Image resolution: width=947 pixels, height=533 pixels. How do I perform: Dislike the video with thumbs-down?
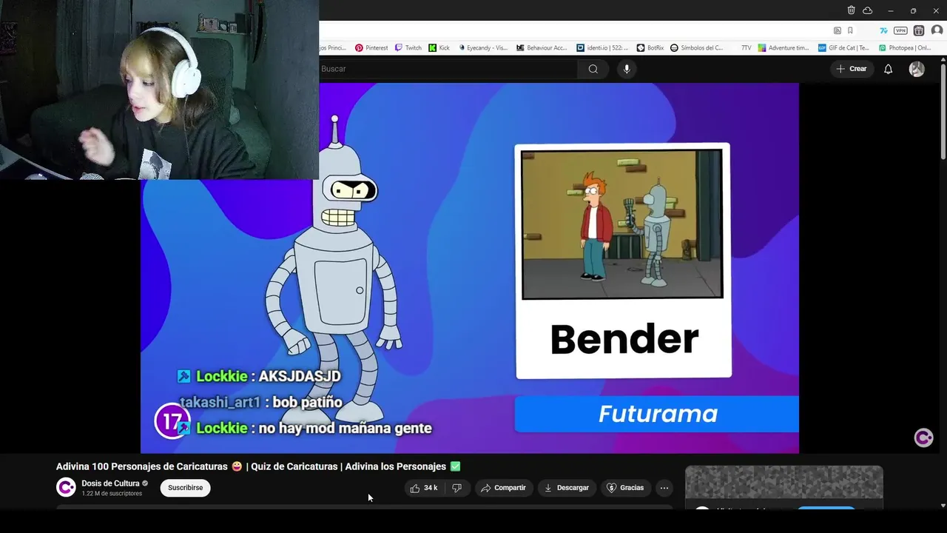(x=457, y=488)
